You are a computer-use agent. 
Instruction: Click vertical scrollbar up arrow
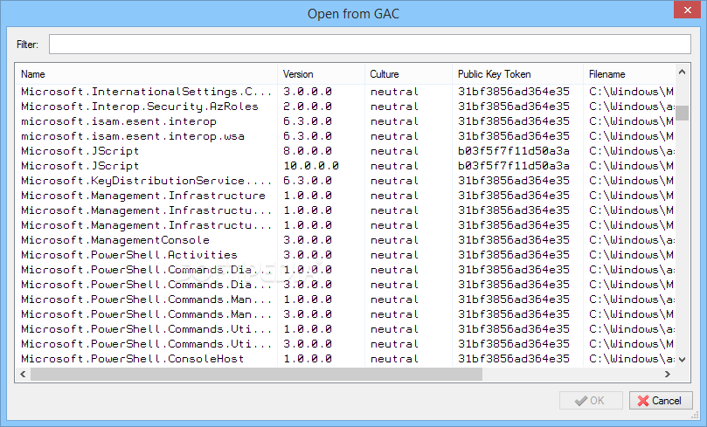coord(682,72)
